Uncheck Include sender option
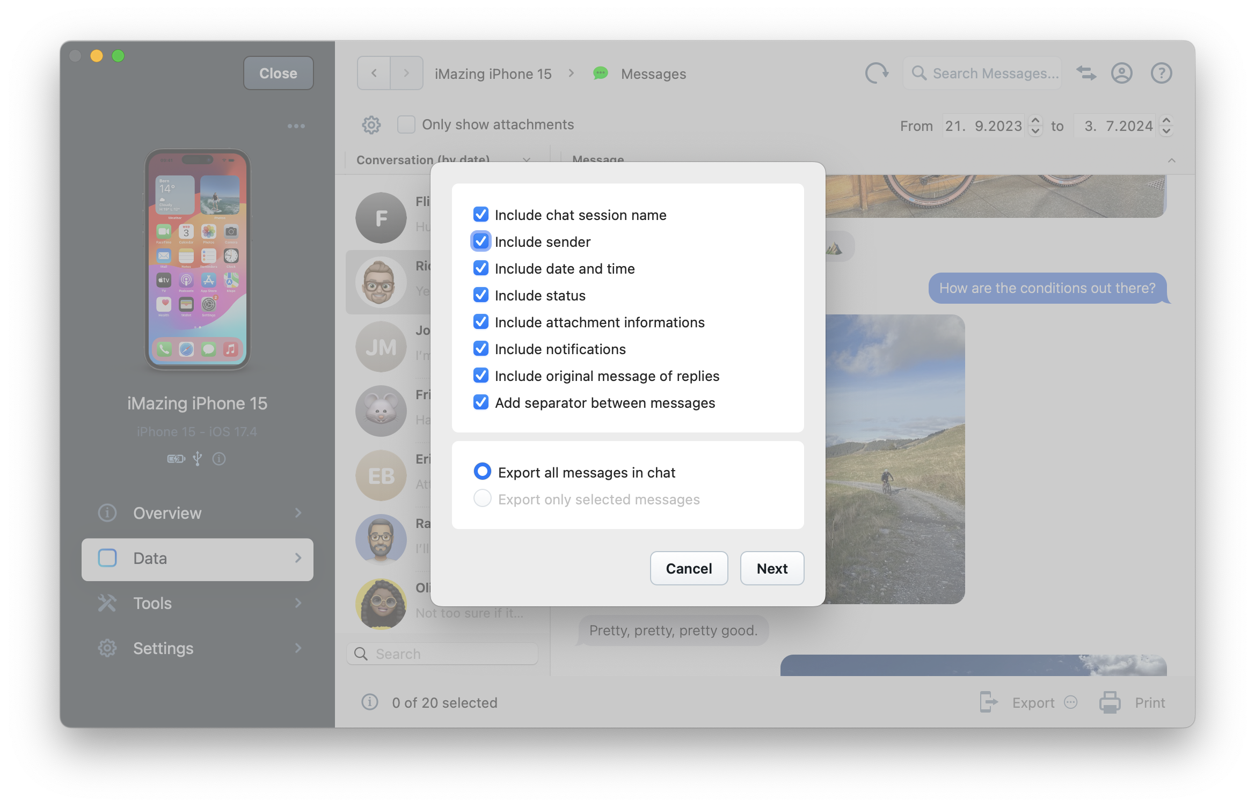The width and height of the screenshot is (1255, 807). click(x=481, y=241)
